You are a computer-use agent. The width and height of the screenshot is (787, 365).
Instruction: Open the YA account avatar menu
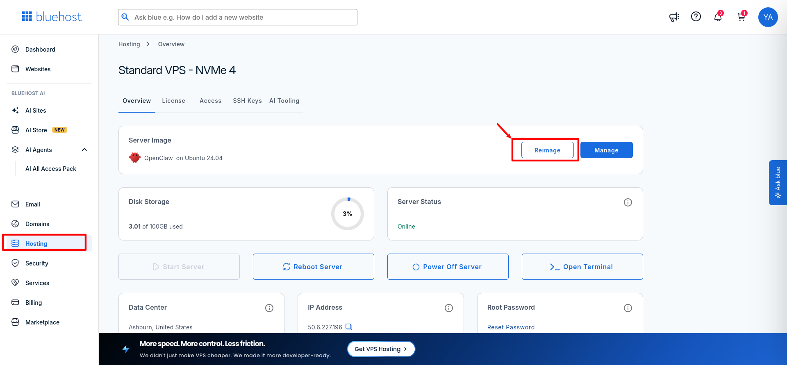pos(768,17)
